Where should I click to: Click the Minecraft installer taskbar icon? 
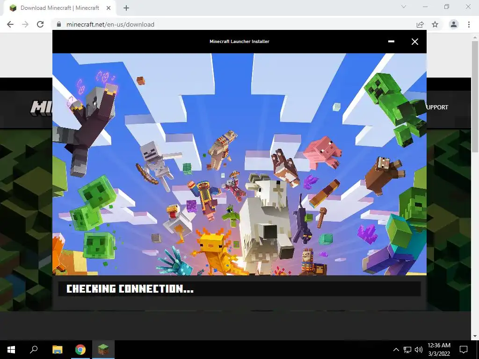pyautogui.click(x=103, y=350)
